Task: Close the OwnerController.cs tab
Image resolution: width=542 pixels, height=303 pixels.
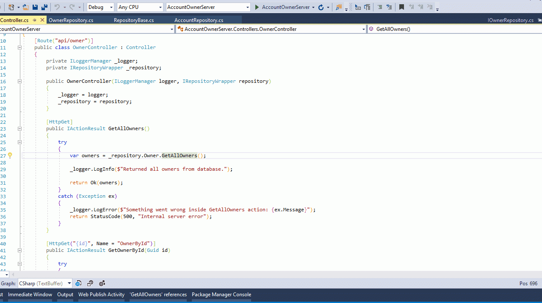Action: [x=42, y=20]
